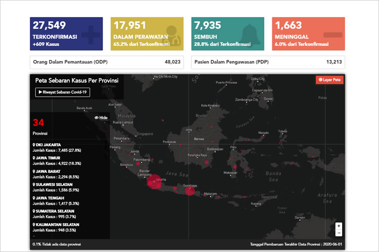Click the bell icon on Sembuh card
This screenshot has height=252, width=379.
click(251, 34)
